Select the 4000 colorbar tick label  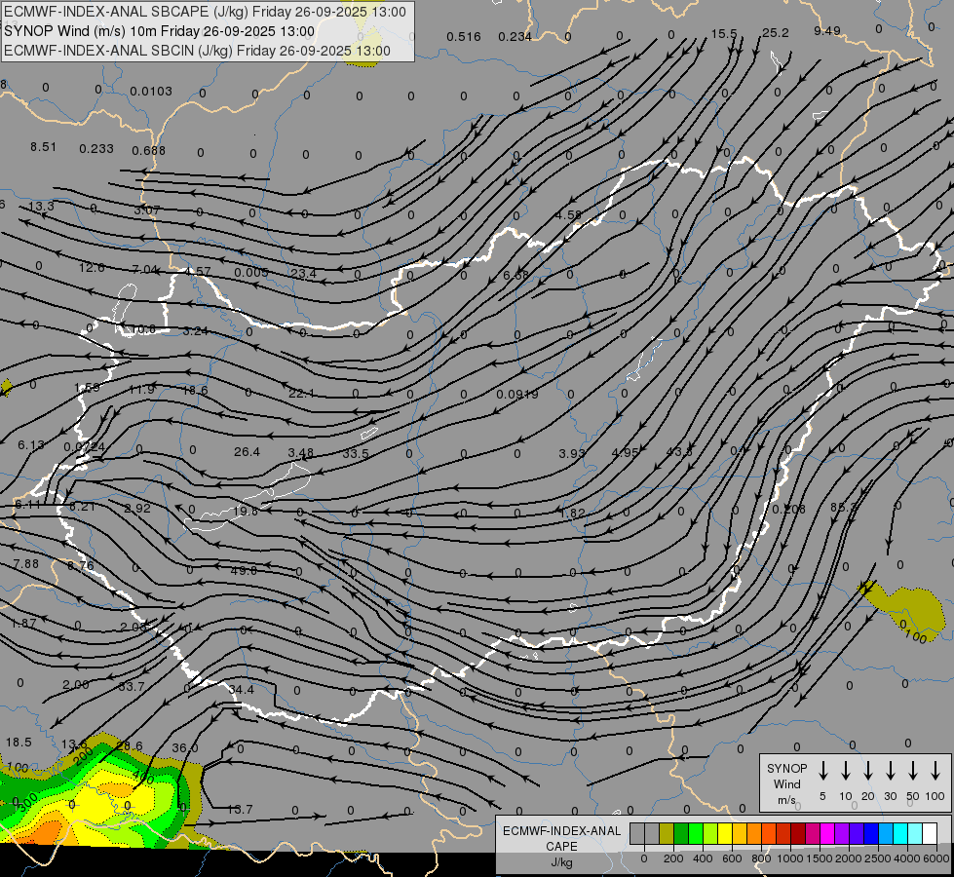tap(906, 858)
